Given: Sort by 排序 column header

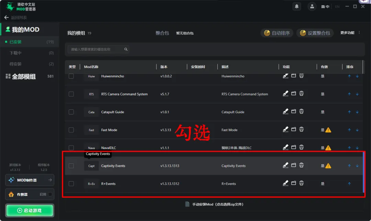Looking at the screenshot, I should click(x=350, y=67).
